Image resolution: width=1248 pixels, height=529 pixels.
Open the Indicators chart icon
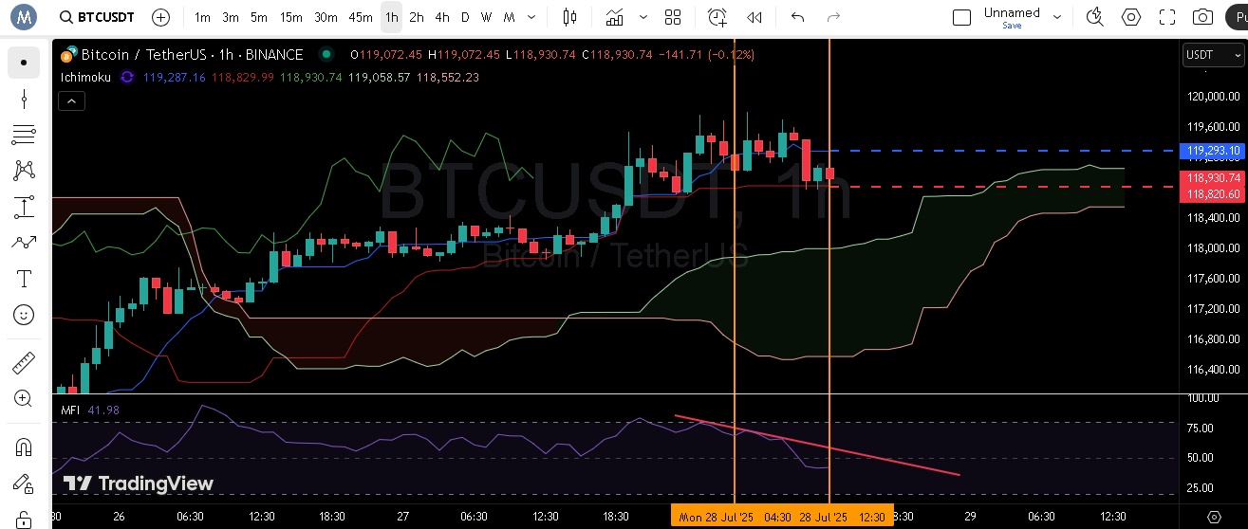pyautogui.click(x=615, y=17)
